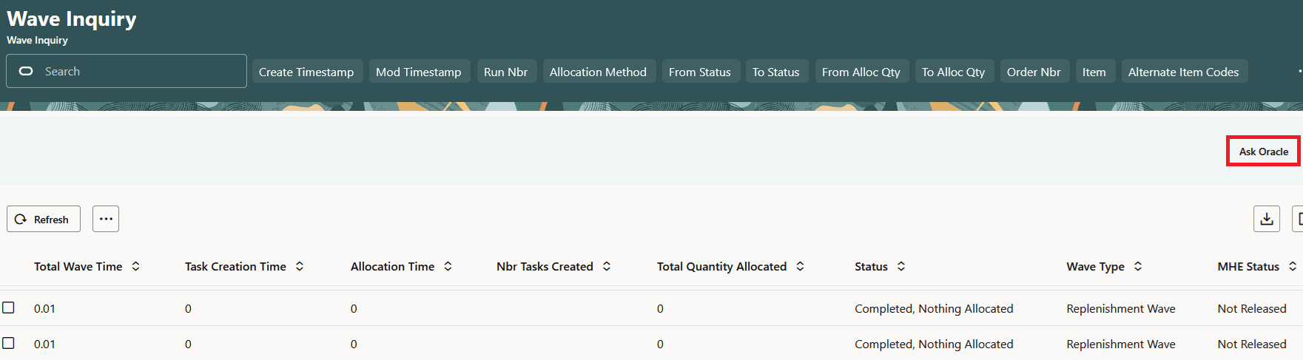Open the Create Timestamp filter

click(x=307, y=72)
